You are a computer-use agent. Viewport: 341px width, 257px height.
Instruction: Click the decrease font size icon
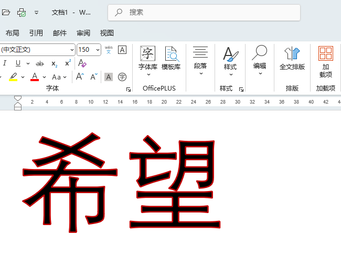point(94,76)
